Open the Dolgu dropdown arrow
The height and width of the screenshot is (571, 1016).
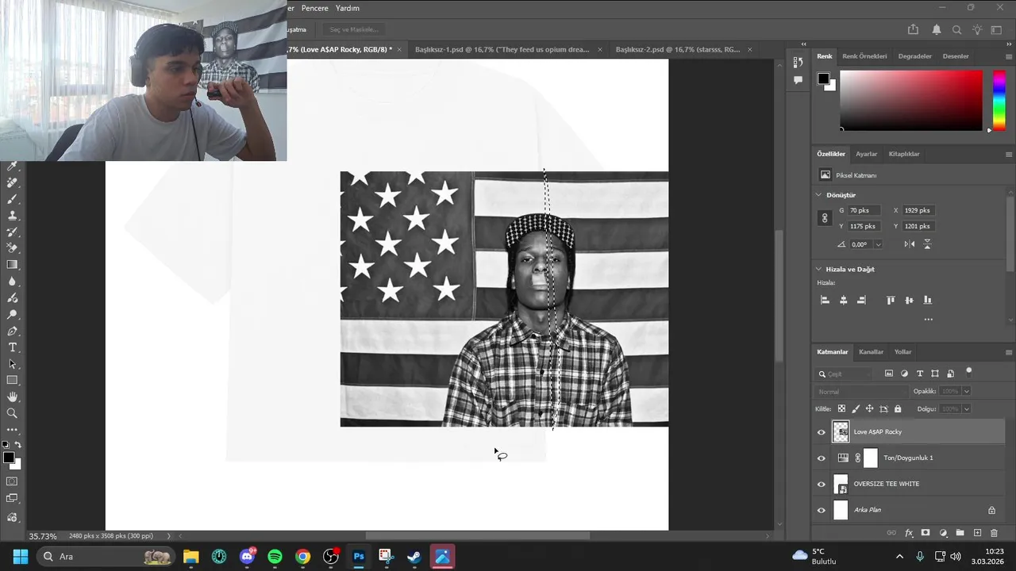point(966,408)
